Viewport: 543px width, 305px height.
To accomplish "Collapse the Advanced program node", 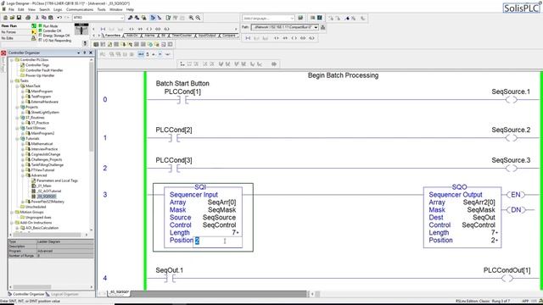I will (23, 175).
